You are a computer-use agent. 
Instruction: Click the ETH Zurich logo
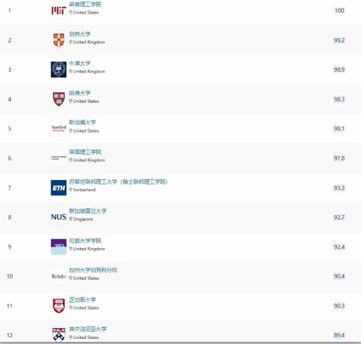point(59,188)
